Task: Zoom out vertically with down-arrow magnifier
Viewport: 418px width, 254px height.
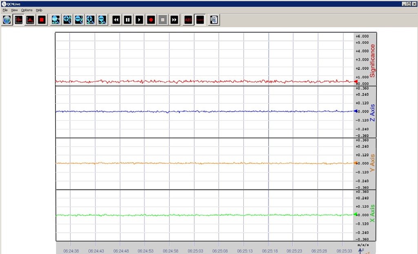Action: (79, 20)
